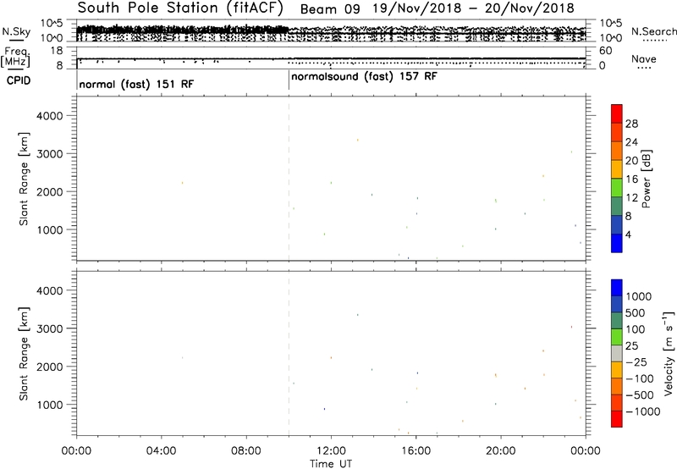The image size is (677, 469).
Task: Click the 'N.Sky' legend label
Action: click(x=16, y=31)
